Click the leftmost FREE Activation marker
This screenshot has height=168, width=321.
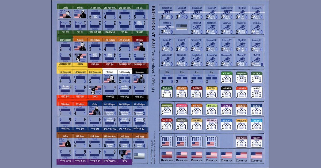click(167, 141)
